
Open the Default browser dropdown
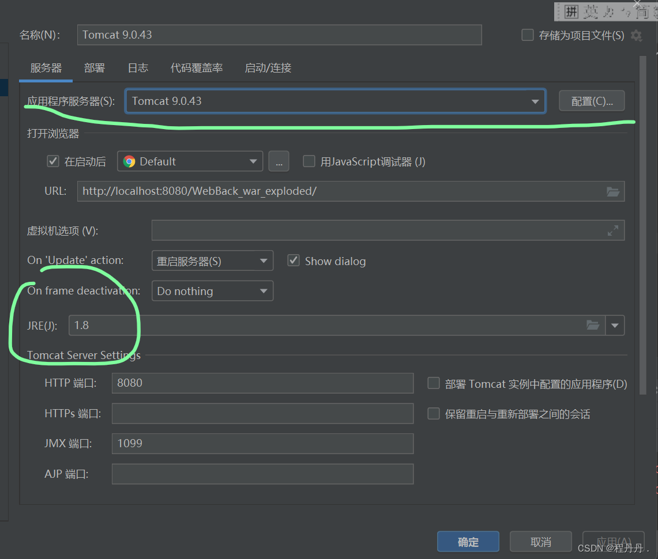click(190, 161)
